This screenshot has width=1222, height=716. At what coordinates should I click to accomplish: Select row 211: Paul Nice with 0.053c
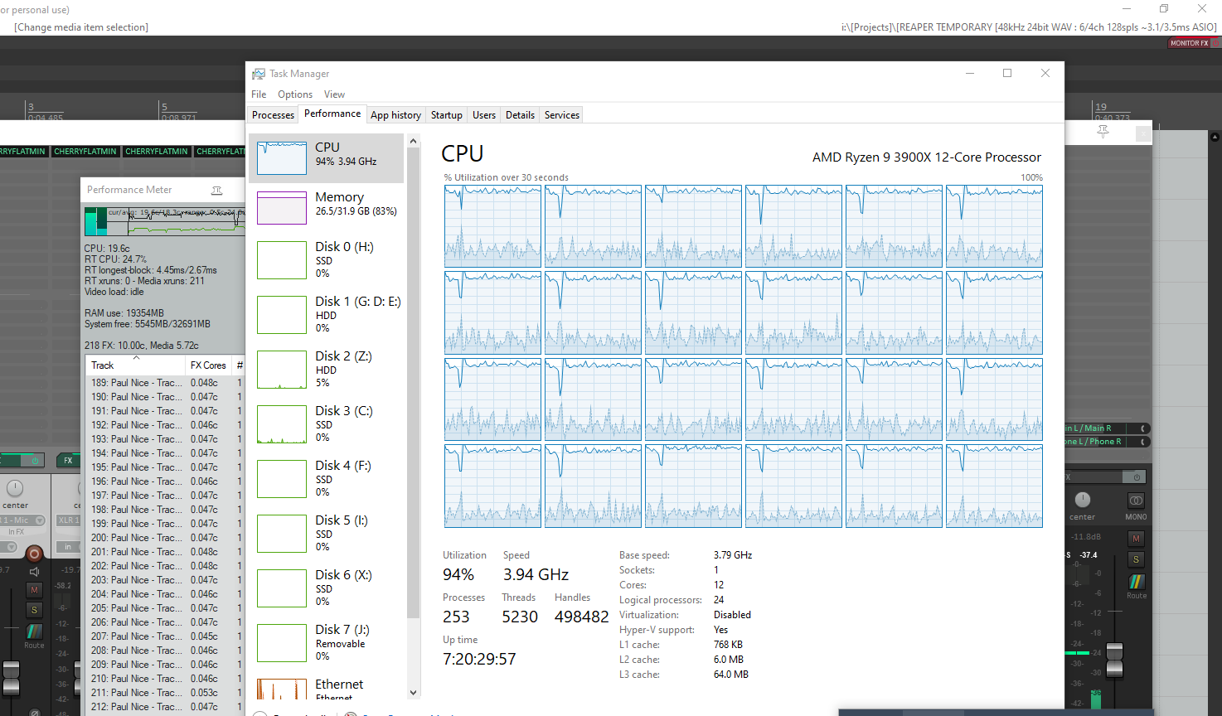pos(165,693)
